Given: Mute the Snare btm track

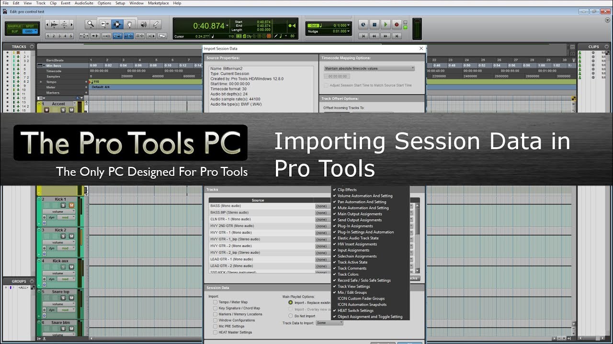Looking at the screenshot, I should point(71,329).
